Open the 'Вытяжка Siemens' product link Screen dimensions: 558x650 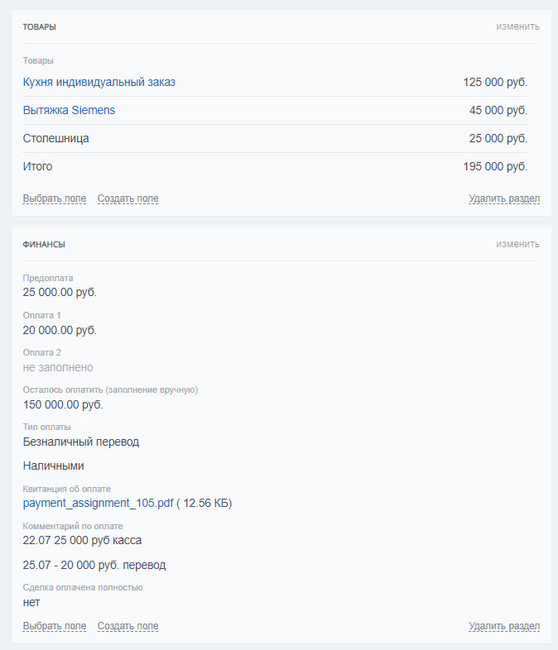coord(70,110)
